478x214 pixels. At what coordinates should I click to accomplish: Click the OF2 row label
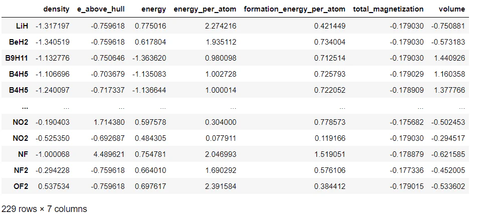(21, 186)
